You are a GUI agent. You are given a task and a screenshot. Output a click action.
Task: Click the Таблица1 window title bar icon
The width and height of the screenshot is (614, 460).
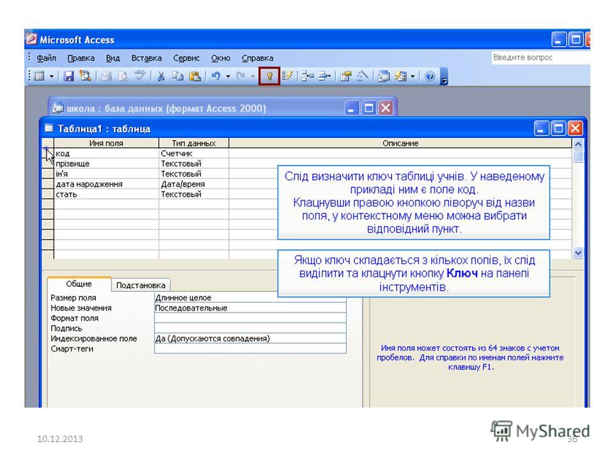click(x=49, y=128)
